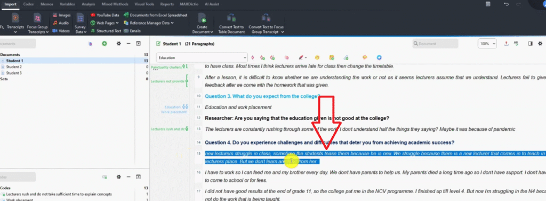Expand the Create Document dropdown
The image size is (546, 201).
tap(211, 32)
